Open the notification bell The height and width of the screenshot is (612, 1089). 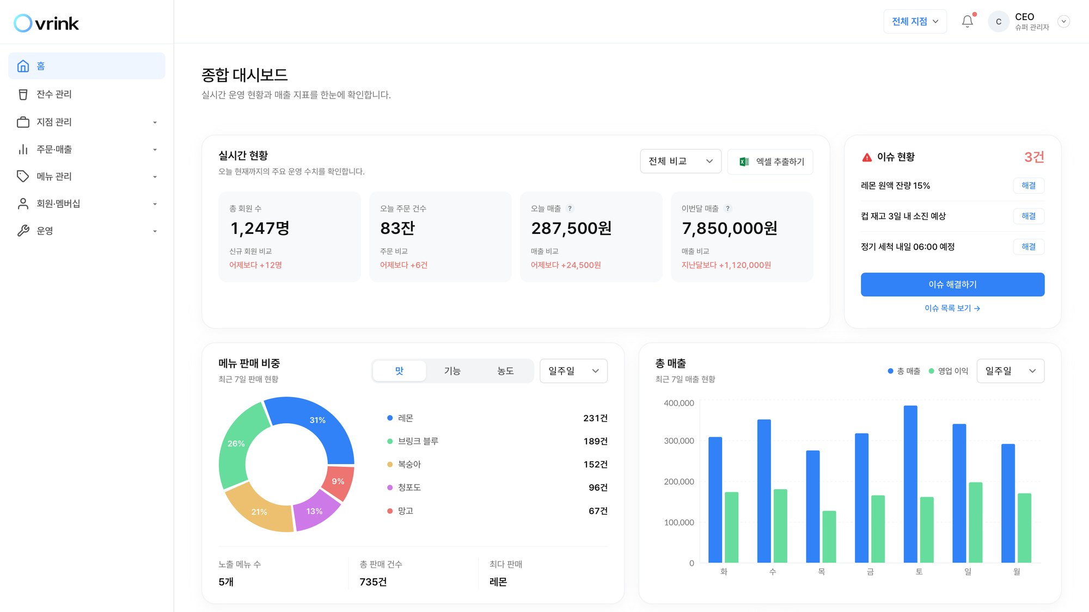(x=968, y=21)
